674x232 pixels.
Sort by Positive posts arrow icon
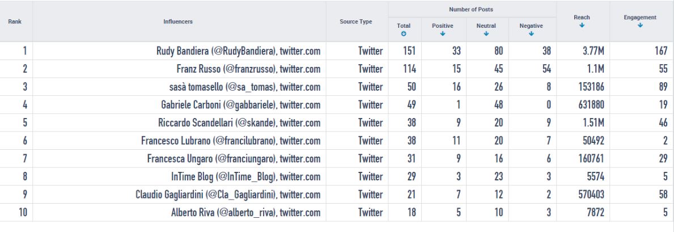point(442,33)
